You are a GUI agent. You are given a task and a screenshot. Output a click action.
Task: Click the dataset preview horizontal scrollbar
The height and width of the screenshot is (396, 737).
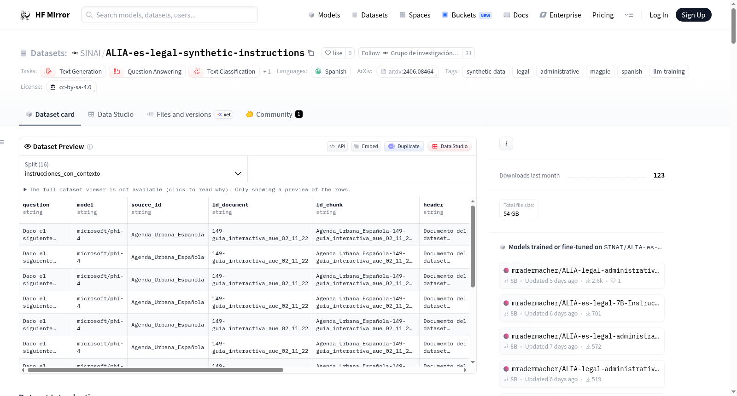(x=155, y=370)
